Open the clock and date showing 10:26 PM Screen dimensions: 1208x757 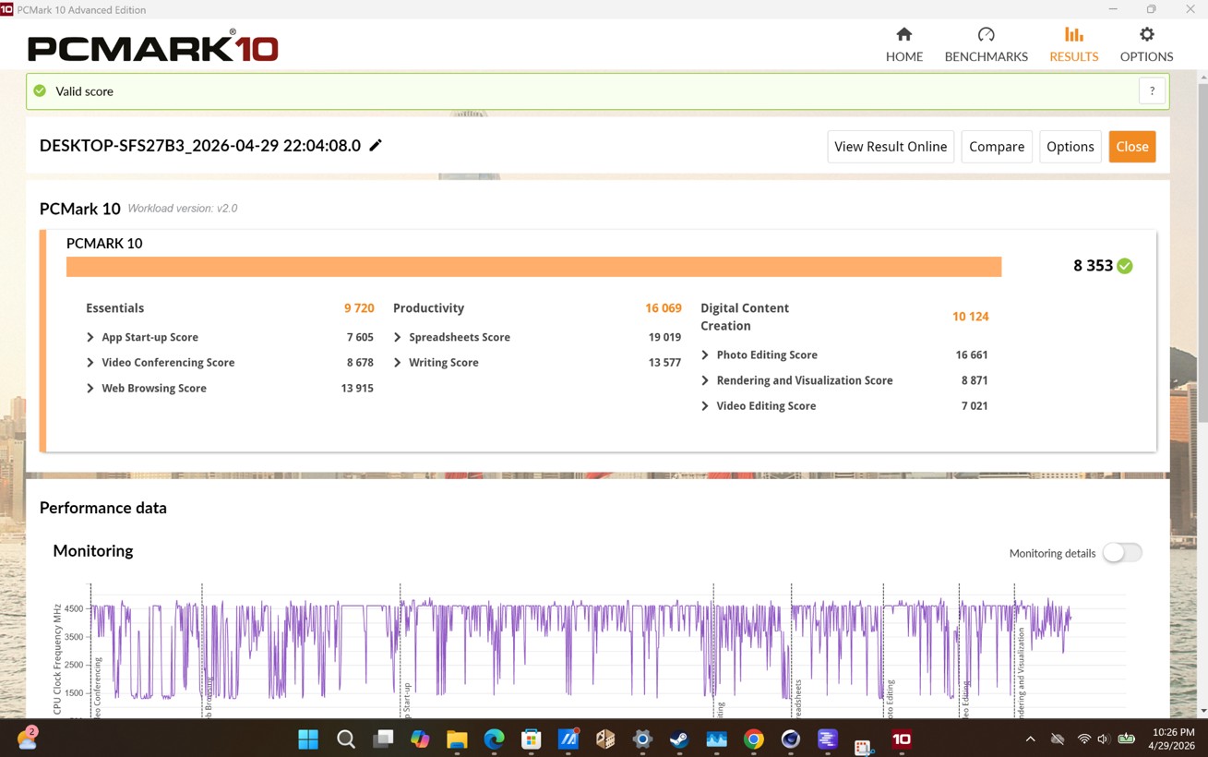[x=1173, y=739]
